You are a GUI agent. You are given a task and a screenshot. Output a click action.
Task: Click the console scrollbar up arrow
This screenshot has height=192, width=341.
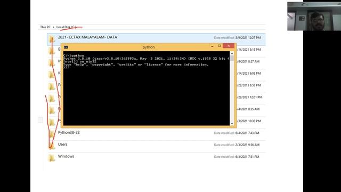232,53
